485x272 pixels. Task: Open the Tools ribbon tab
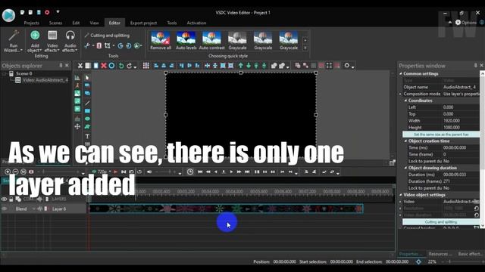[x=172, y=23]
